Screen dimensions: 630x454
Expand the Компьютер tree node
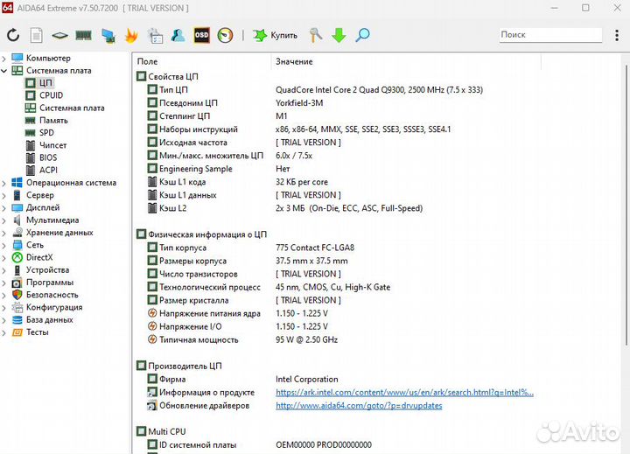pos(4,59)
